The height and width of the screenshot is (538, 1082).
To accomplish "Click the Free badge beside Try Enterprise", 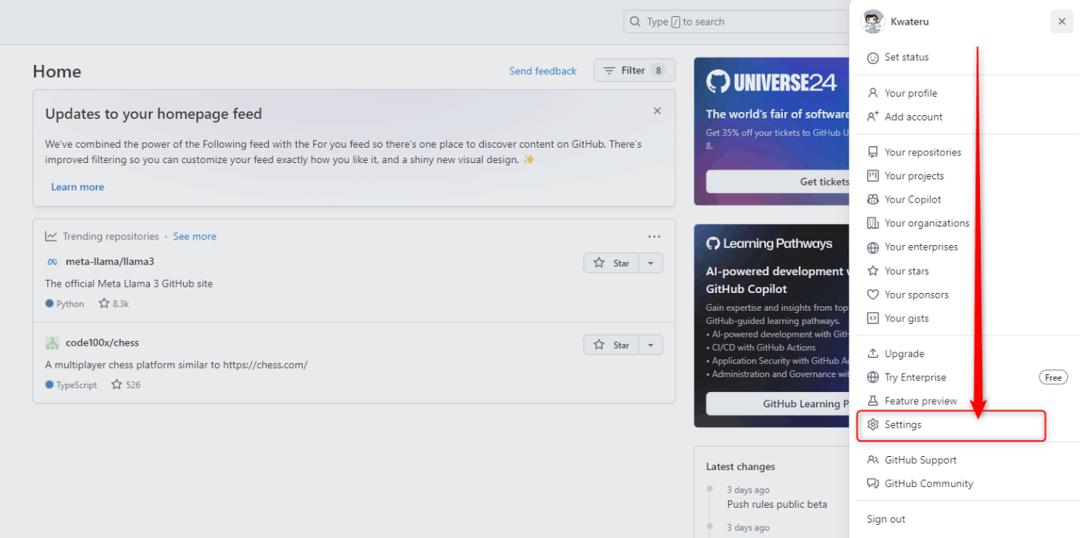I will [x=1053, y=377].
